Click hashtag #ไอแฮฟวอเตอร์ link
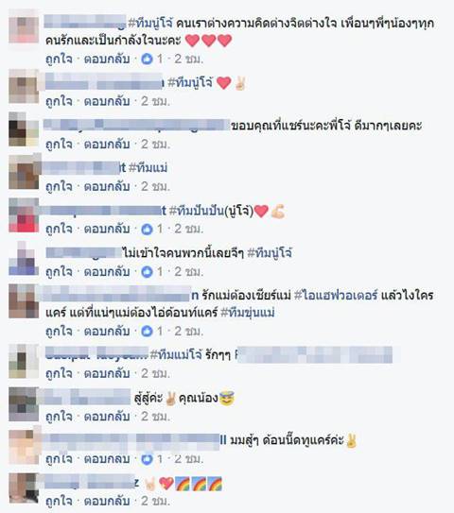The width and height of the screenshot is (454, 513). (x=336, y=296)
